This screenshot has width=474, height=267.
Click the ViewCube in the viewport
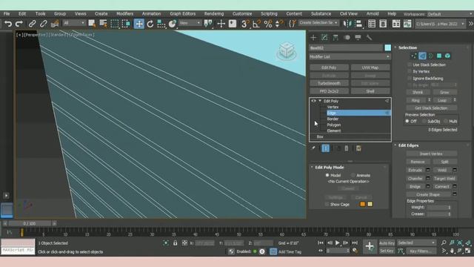click(286, 51)
